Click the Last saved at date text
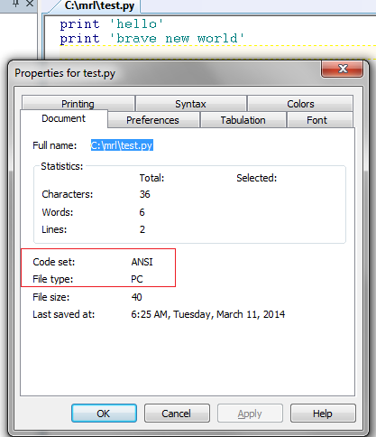The width and height of the screenshot is (376, 437). point(208,314)
